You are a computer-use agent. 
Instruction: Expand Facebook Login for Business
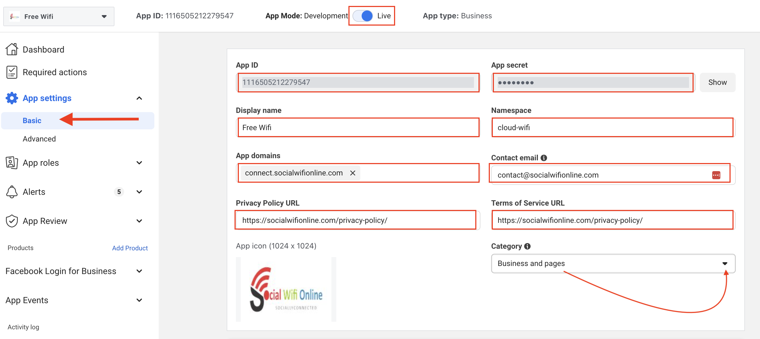click(x=139, y=271)
